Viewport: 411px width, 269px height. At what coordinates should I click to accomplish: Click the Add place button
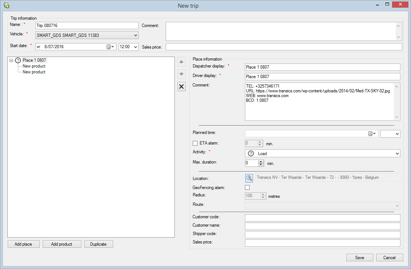[x=23, y=244]
